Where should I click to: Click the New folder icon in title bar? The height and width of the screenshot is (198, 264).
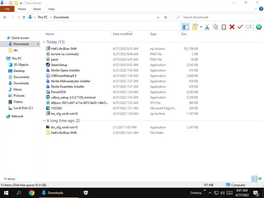pos(16,3)
